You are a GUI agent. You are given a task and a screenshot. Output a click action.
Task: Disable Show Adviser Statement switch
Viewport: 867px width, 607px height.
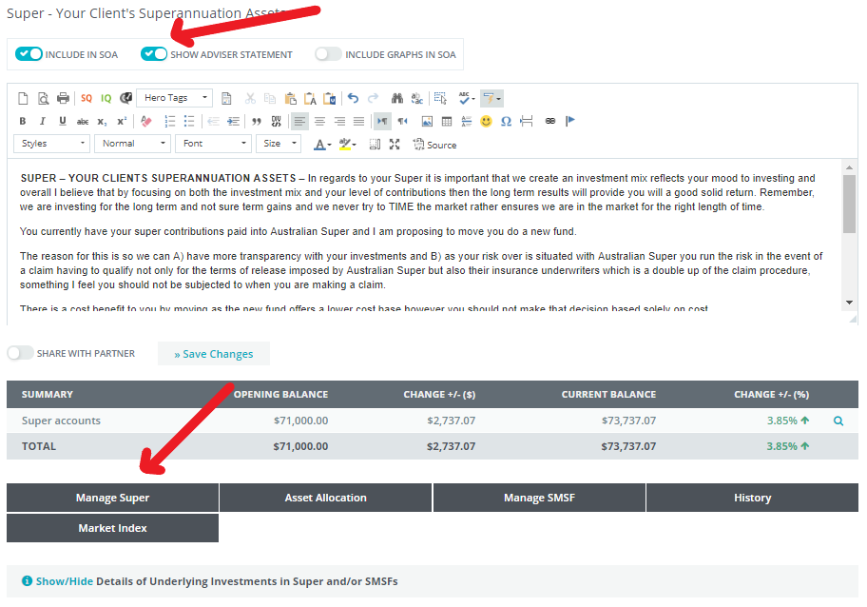(x=154, y=54)
